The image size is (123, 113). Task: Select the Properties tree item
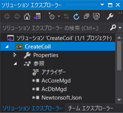click(46, 55)
